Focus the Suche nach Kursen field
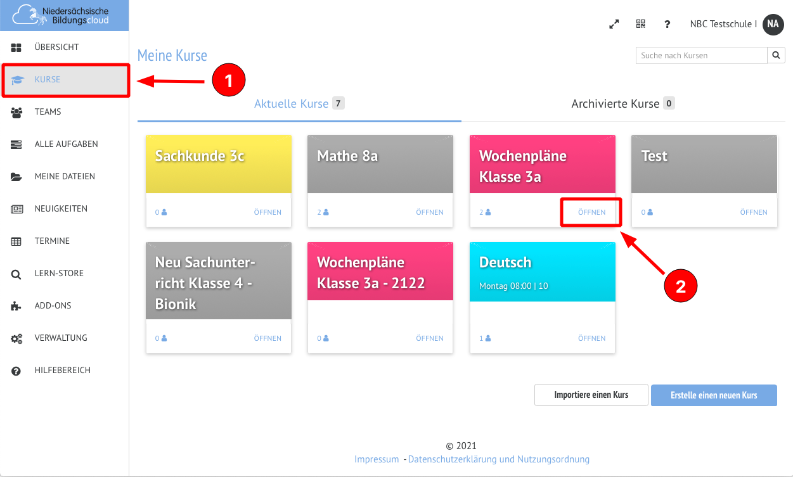The height and width of the screenshot is (477, 793). pyautogui.click(x=701, y=56)
